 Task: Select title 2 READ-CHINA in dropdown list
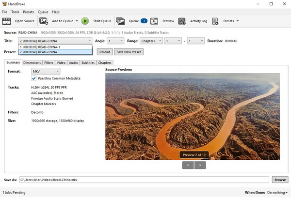pyautogui.click(x=55, y=52)
